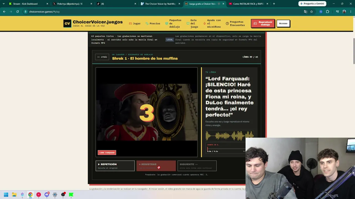Open OBS Studio from the taskbar
Viewport: 355px width, 199px height.
63,195
